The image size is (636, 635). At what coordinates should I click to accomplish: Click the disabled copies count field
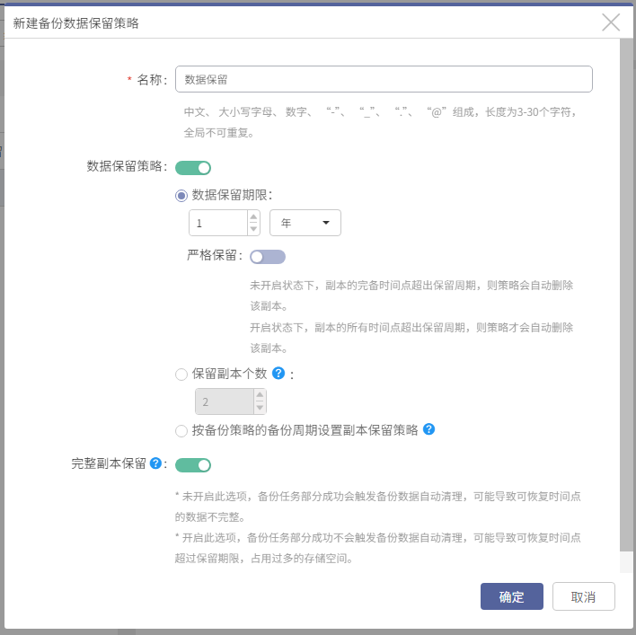(225, 401)
